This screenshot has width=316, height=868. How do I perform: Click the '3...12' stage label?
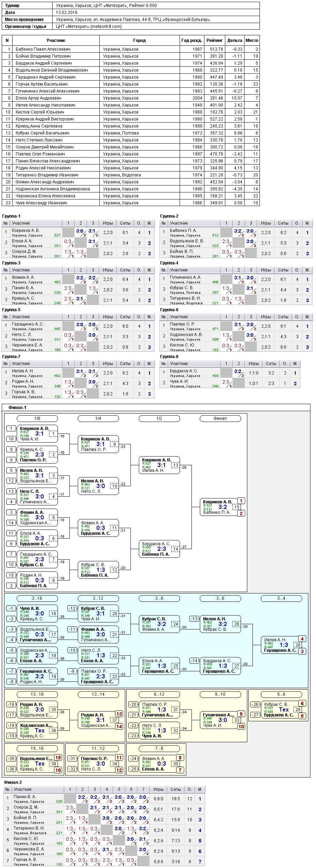pyautogui.click(x=98, y=598)
